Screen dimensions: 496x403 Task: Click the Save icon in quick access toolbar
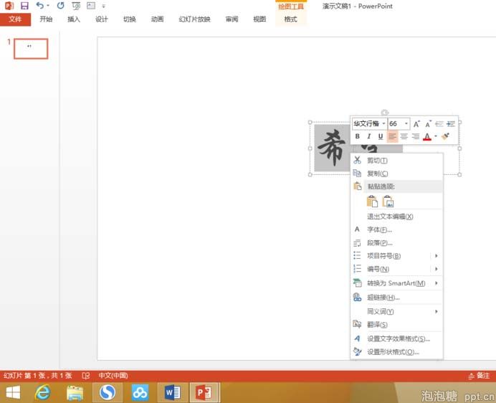(24, 6)
